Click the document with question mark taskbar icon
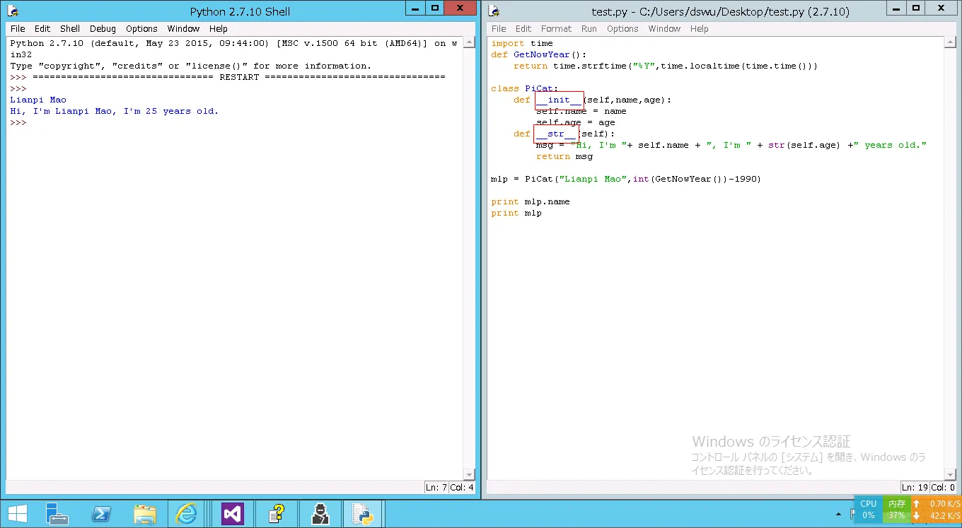962x528 pixels. tap(276, 513)
